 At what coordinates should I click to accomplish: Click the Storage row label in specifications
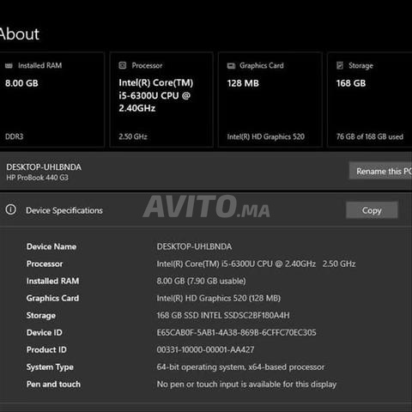pos(41,316)
